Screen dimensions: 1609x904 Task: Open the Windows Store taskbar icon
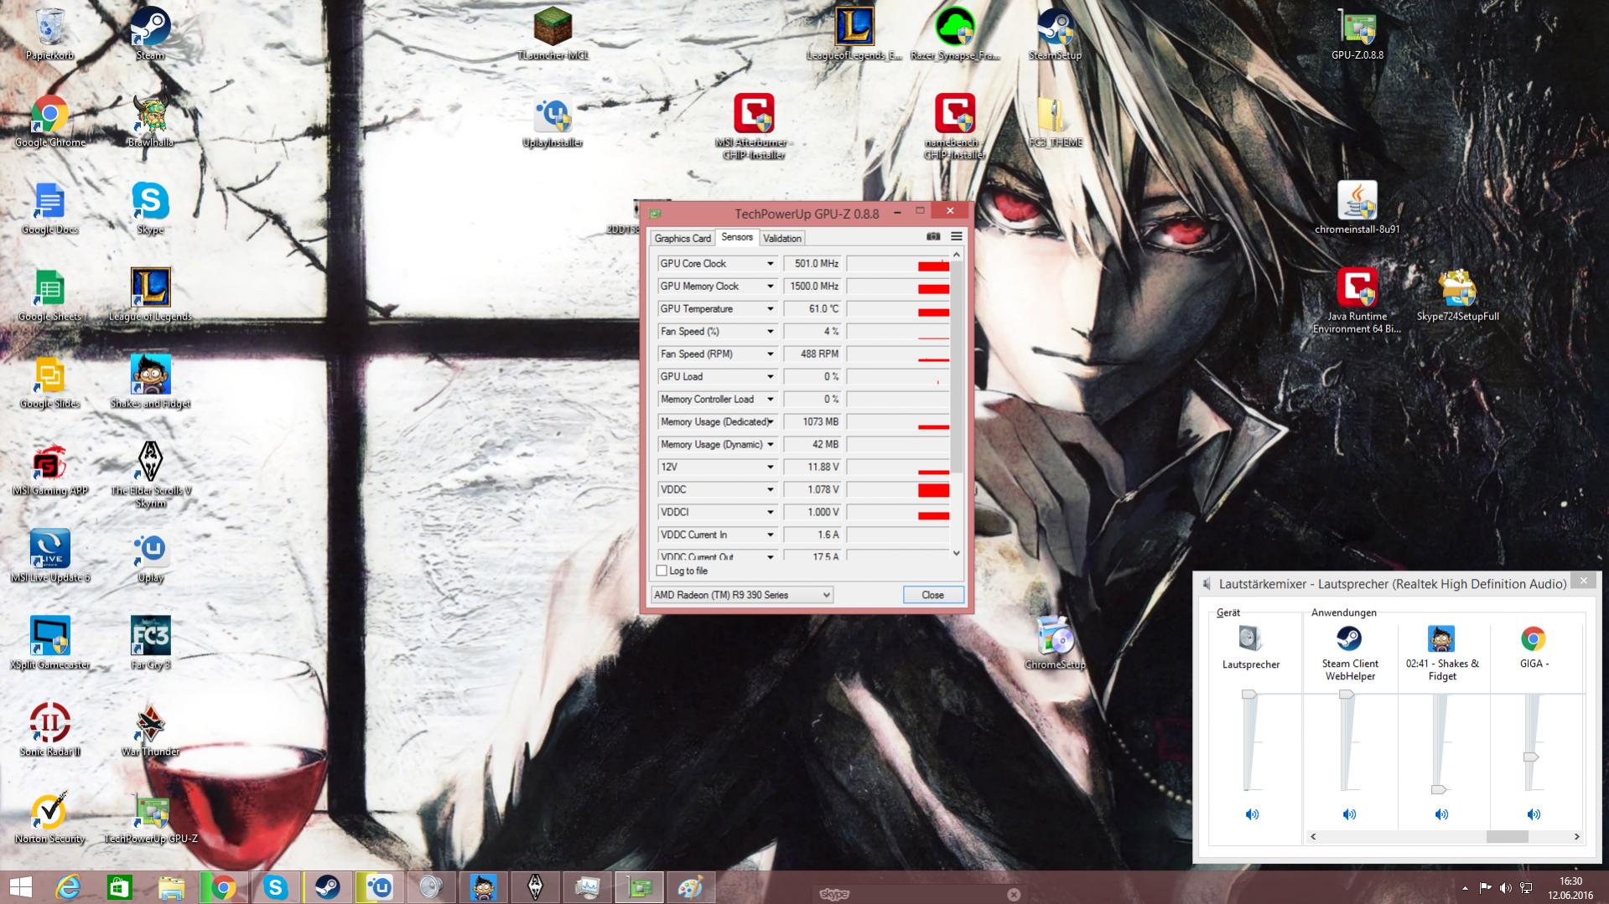pyautogui.click(x=119, y=887)
